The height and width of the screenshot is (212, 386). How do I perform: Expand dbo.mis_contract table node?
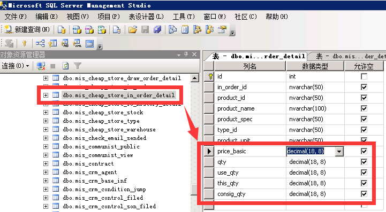(x=46, y=163)
